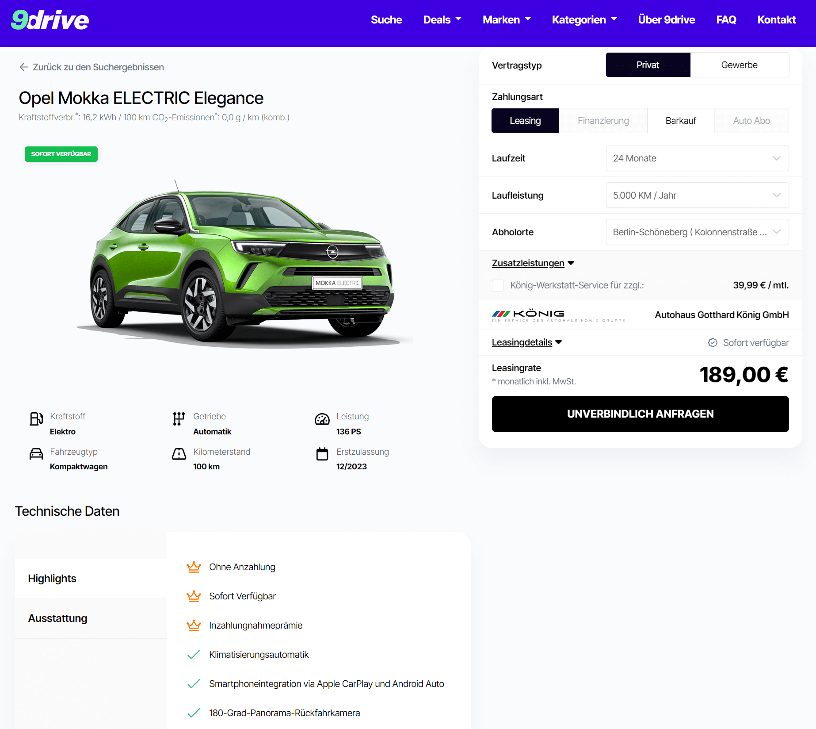This screenshot has height=729, width=816.
Task: Click the Getriebe gearshift icon
Action: click(179, 418)
